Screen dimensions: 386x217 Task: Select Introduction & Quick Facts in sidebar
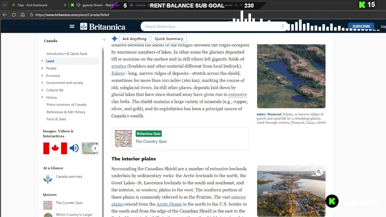pyautogui.click(x=67, y=54)
